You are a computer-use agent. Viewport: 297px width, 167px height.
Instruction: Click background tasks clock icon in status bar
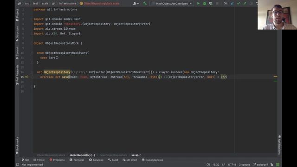(208, 165)
